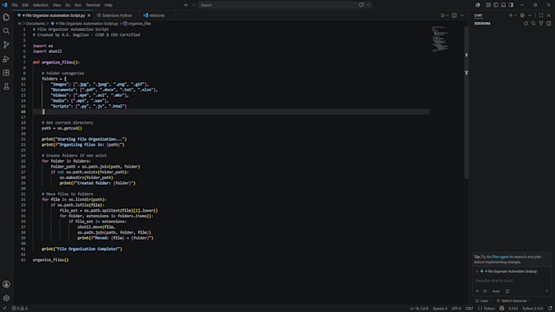Click Describe what to build chat input
This screenshot has height=312, width=555.
[512, 280]
